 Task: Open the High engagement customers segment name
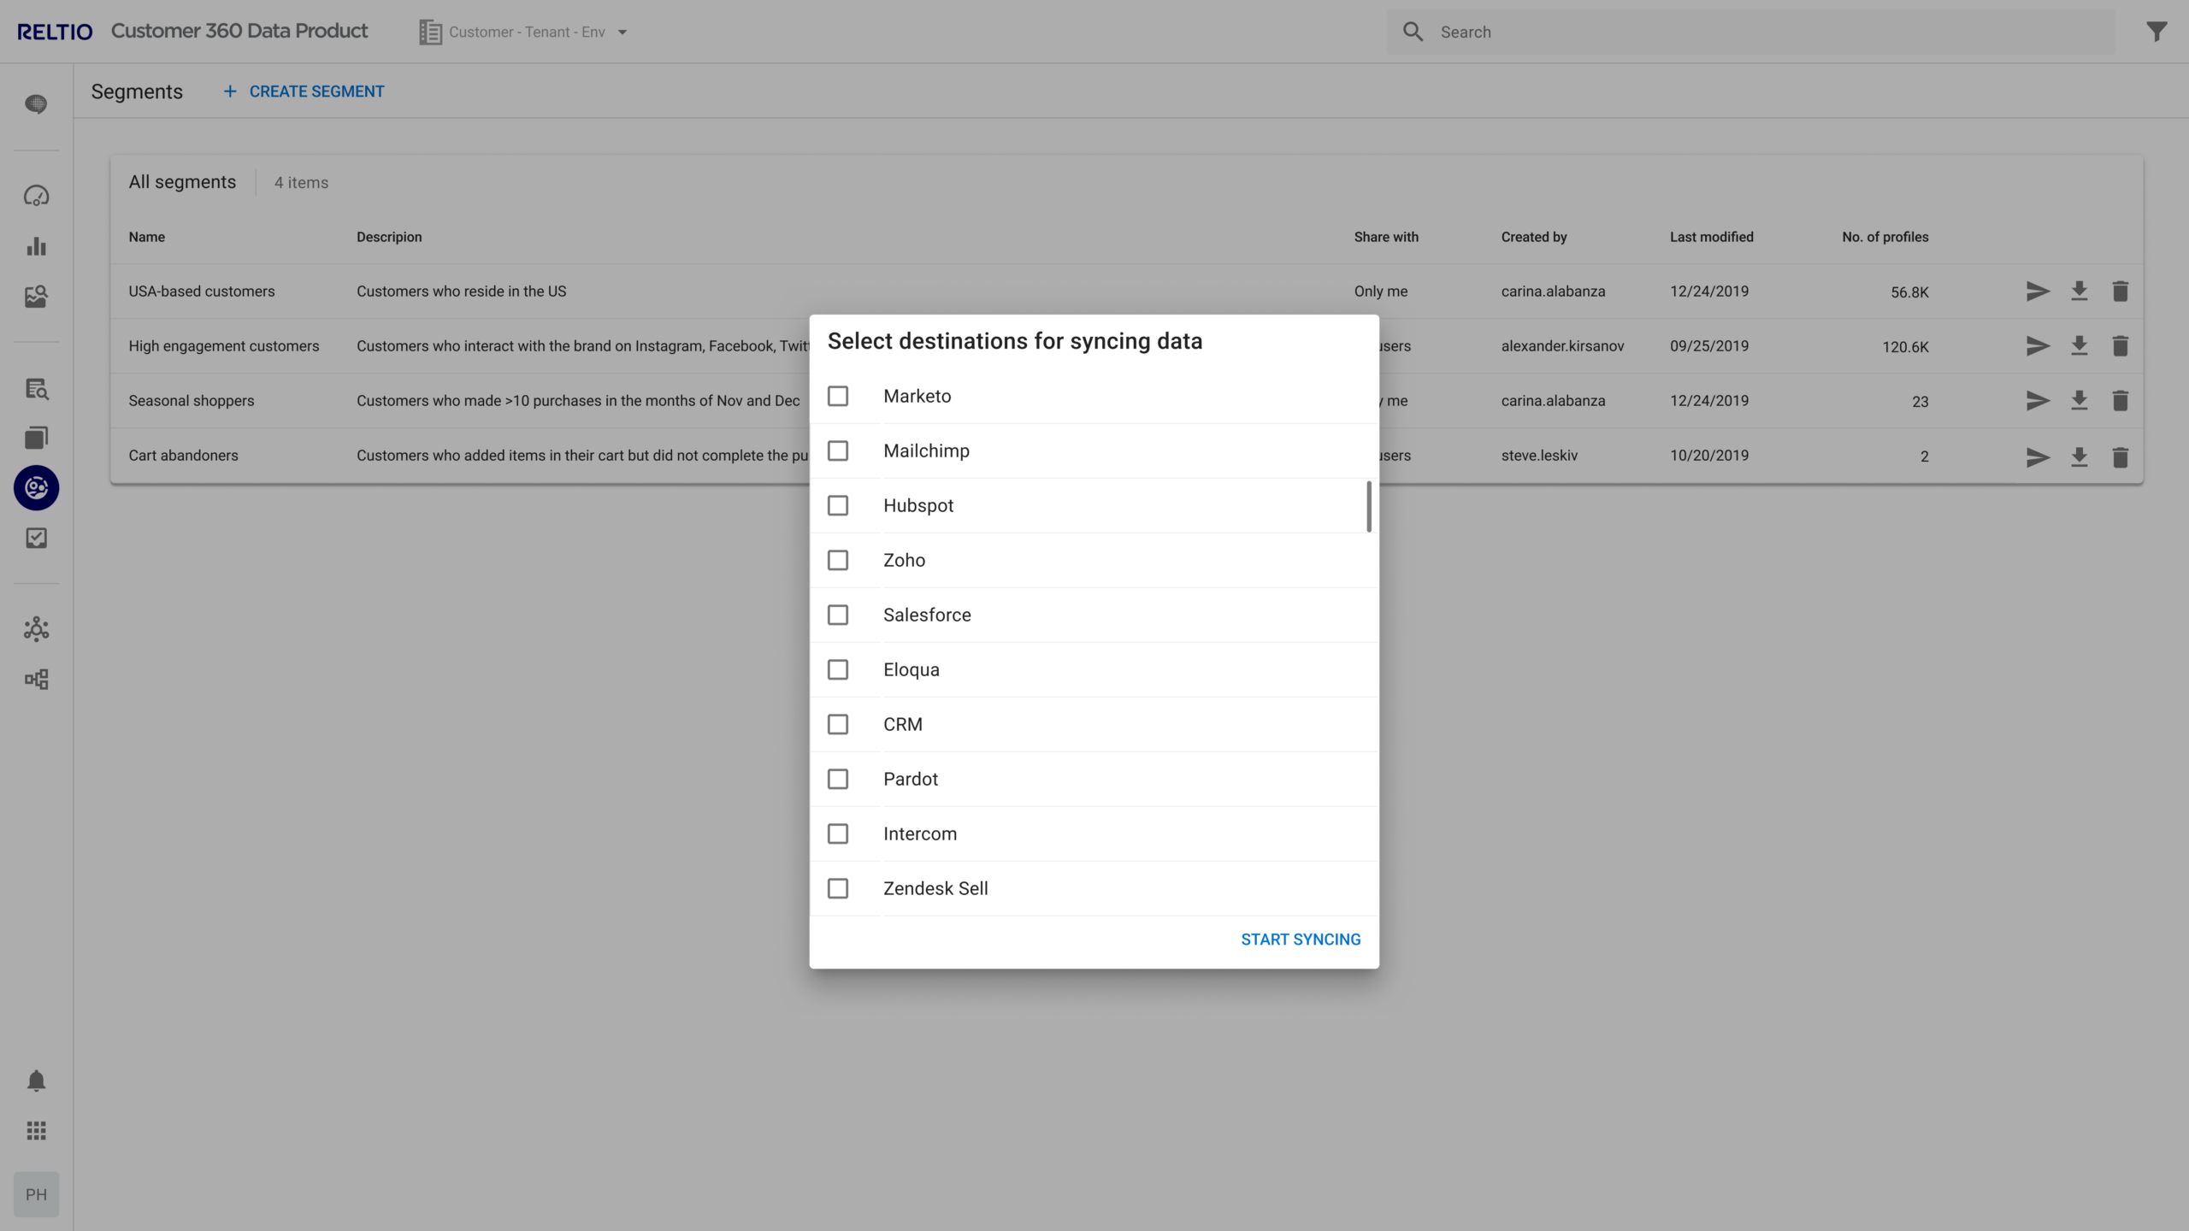tap(224, 346)
